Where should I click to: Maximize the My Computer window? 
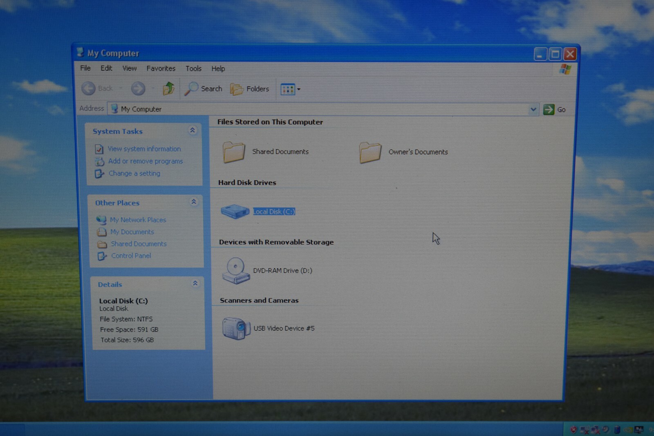pyautogui.click(x=555, y=54)
